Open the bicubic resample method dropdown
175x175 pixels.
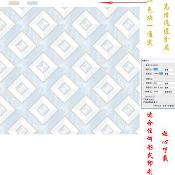164,106
